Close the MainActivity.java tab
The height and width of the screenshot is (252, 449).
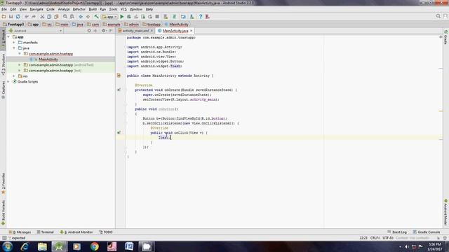[192, 31]
